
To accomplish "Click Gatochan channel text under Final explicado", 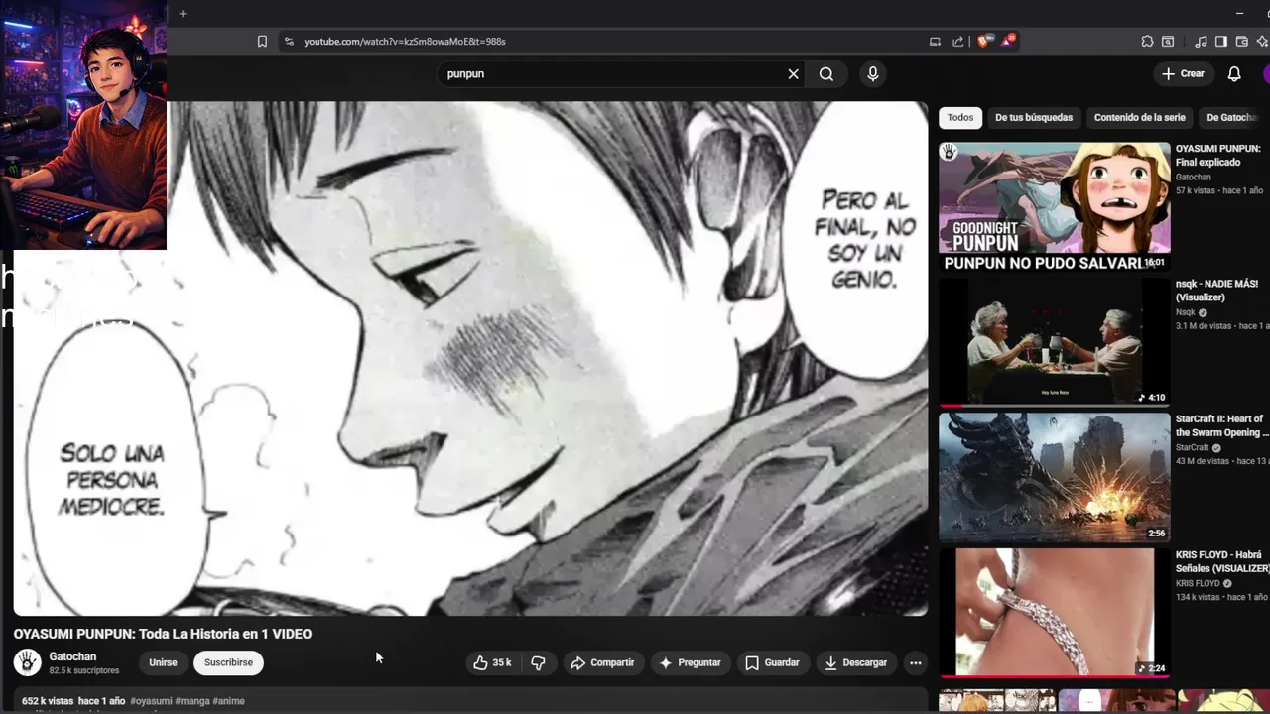I will pos(1194,177).
